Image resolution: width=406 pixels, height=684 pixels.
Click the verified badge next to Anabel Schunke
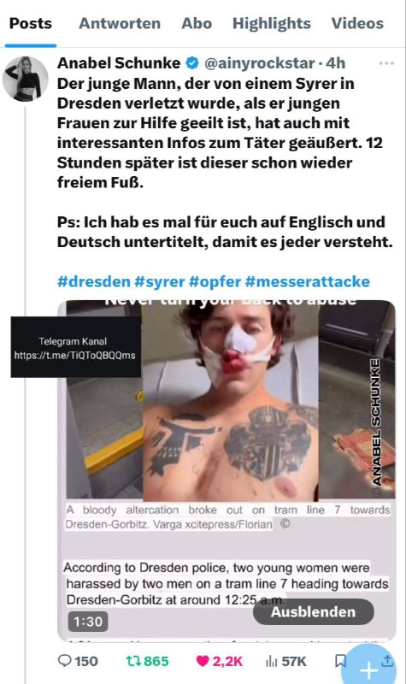pyautogui.click(x=192, y=63)
